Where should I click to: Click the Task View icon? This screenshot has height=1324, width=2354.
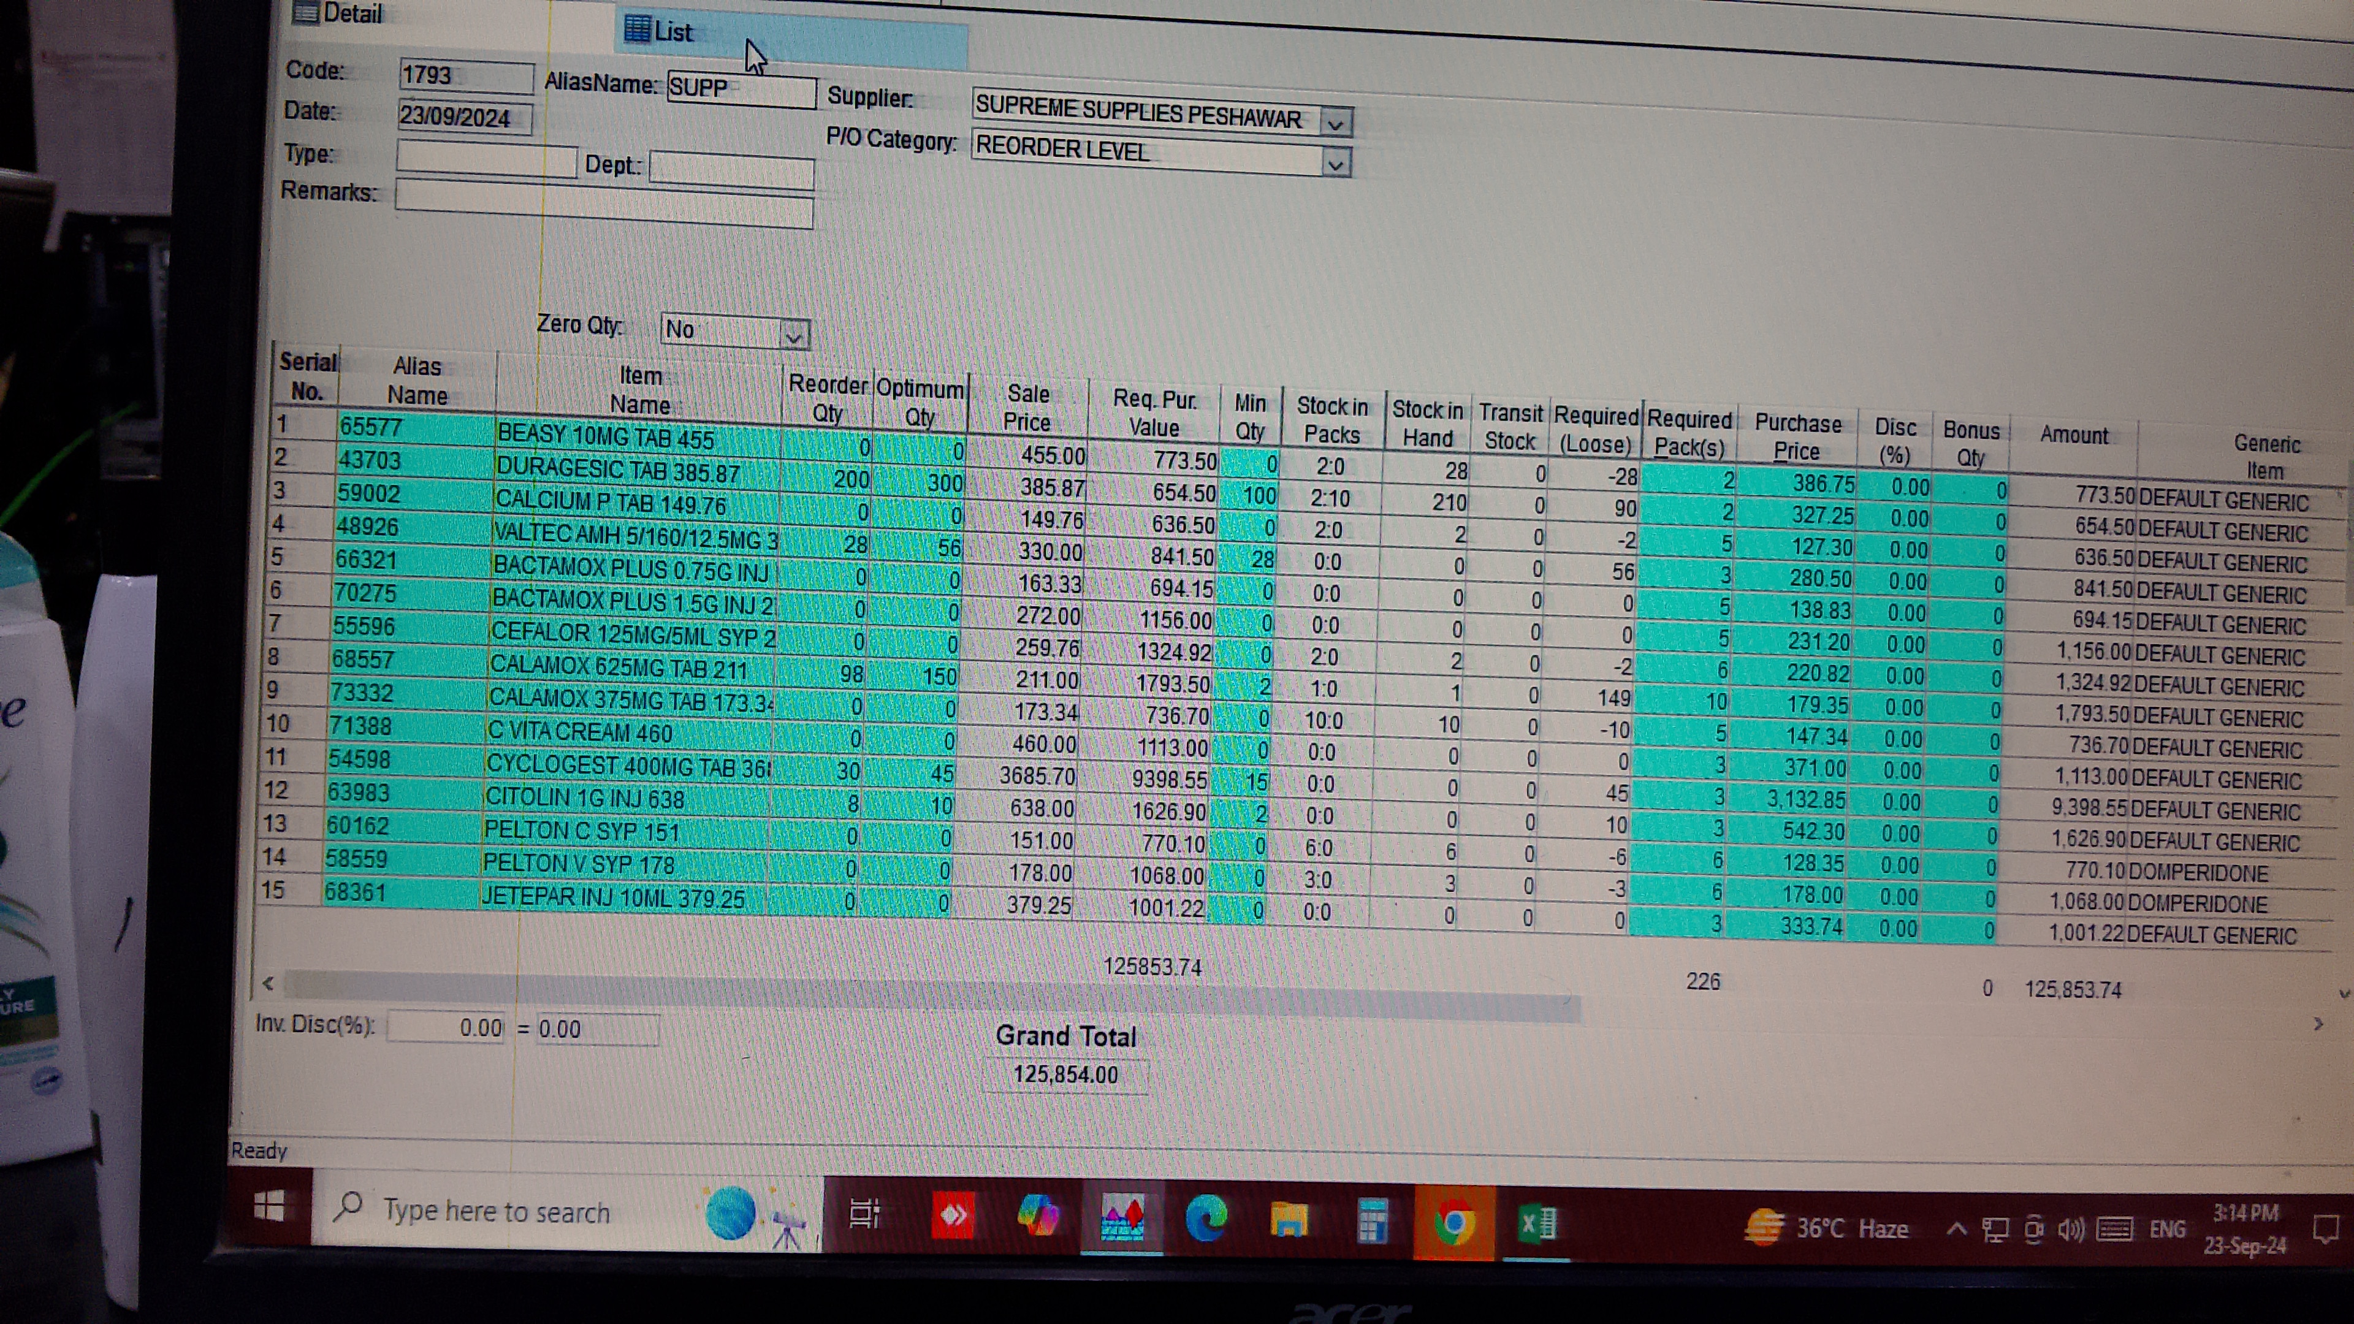(864, 1214)
